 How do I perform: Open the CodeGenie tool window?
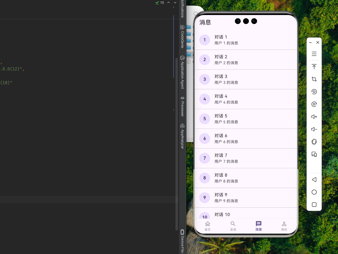click(182, 37)
